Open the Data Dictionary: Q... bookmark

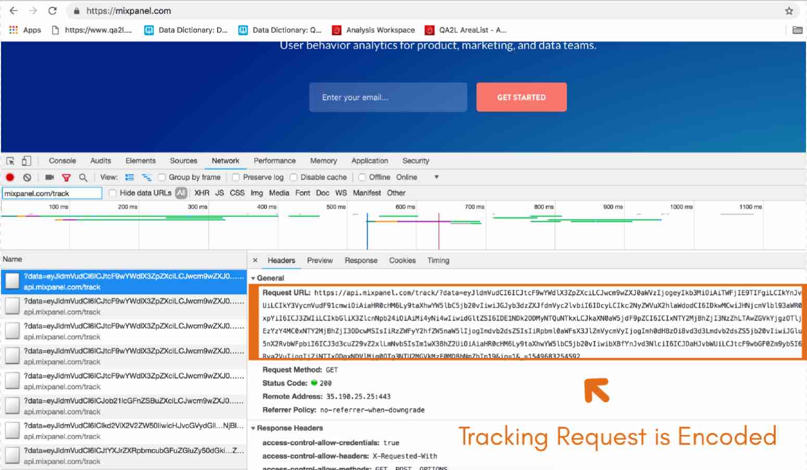point(280,30)
